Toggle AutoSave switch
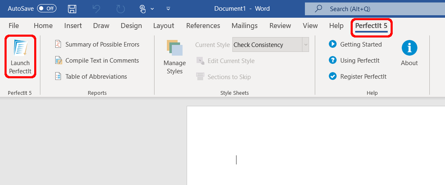 pos(47,9)
